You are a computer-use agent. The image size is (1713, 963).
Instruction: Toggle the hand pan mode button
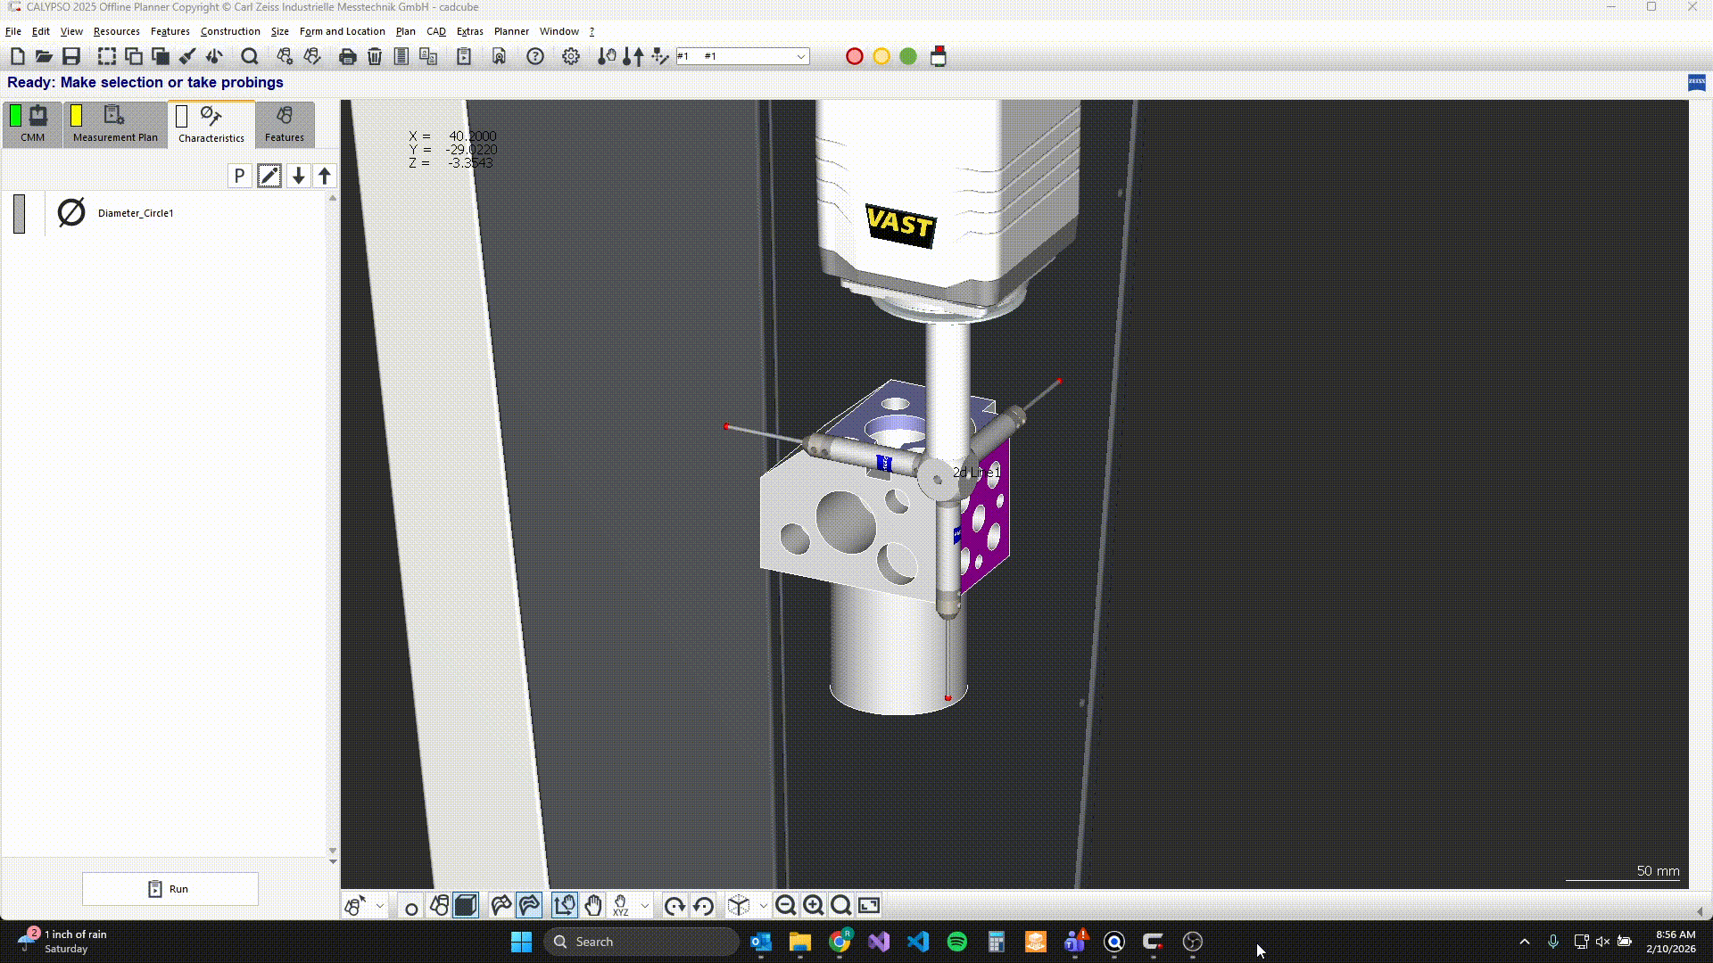coord(593,906)
